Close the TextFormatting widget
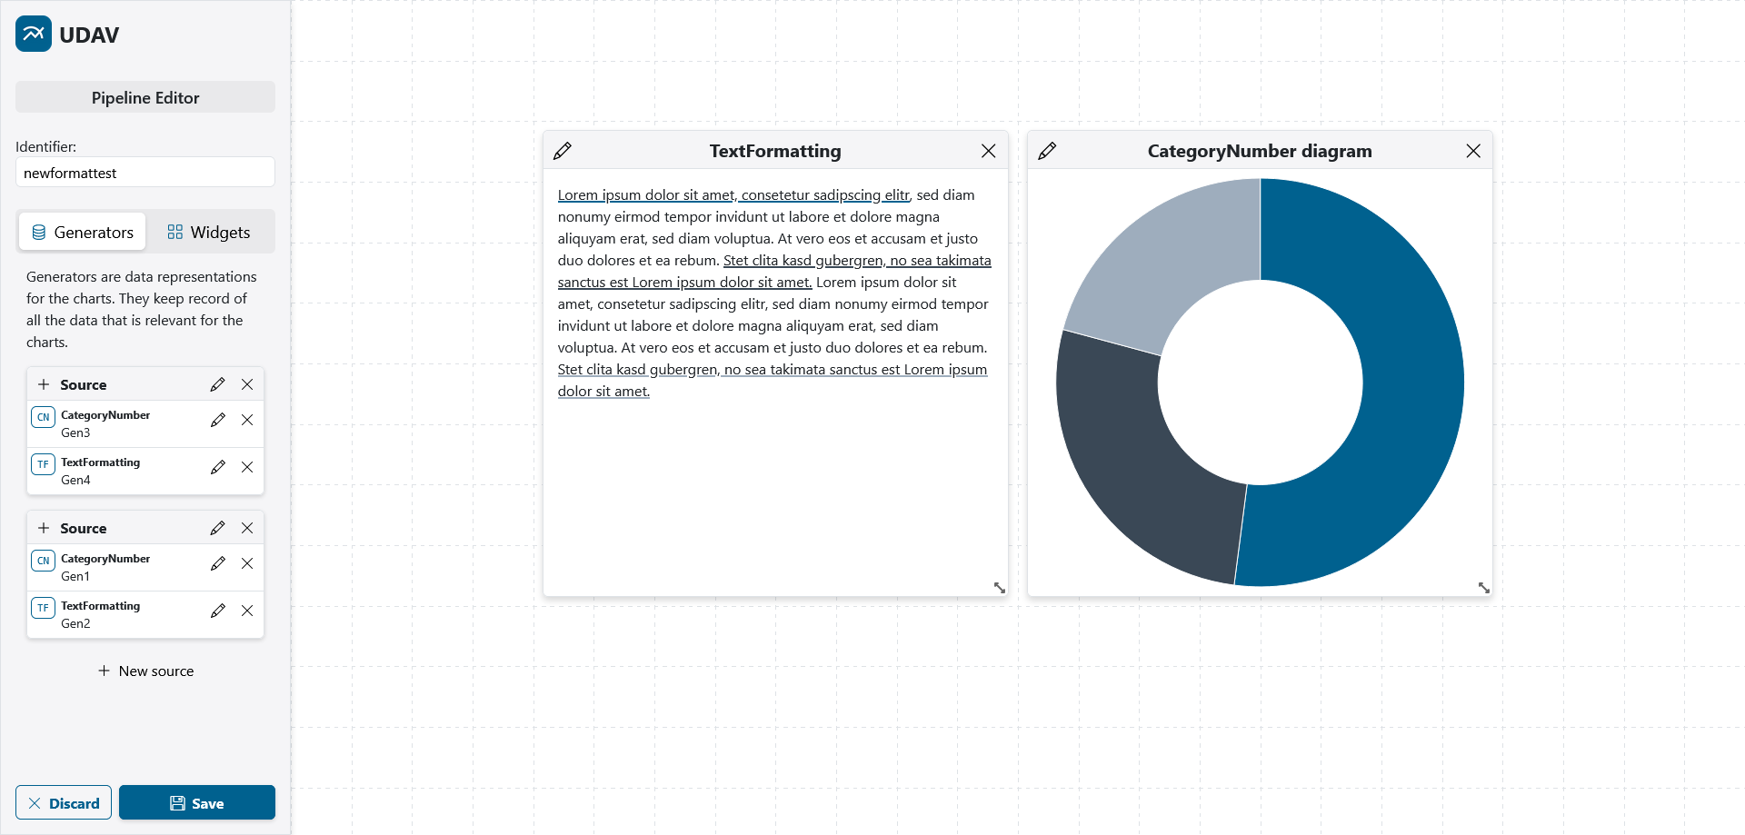 point(989,151)
